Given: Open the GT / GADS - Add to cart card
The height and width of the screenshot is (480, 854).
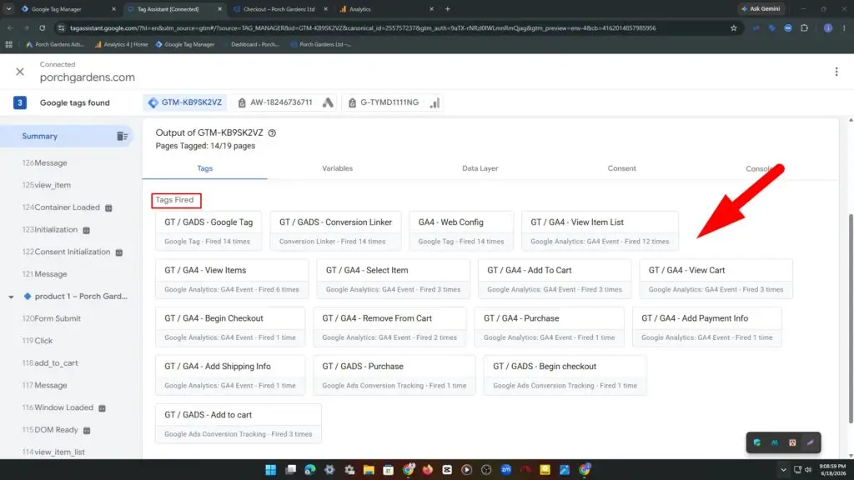Looking at the screenshot, I should pyautogui.click(x=239, y=423).
